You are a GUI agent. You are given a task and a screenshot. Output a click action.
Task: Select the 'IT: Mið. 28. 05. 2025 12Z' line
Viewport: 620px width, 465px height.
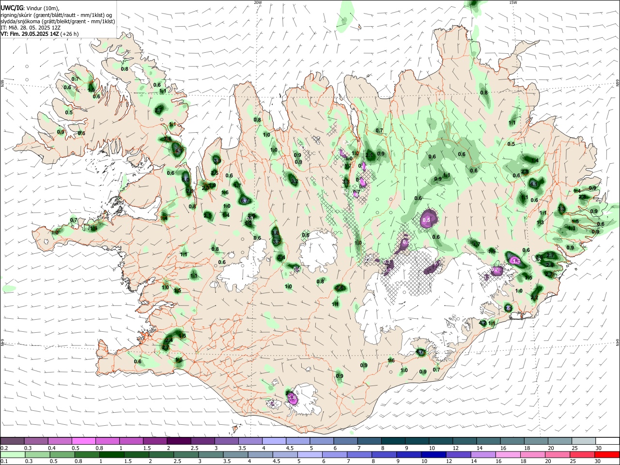(31, 28)
